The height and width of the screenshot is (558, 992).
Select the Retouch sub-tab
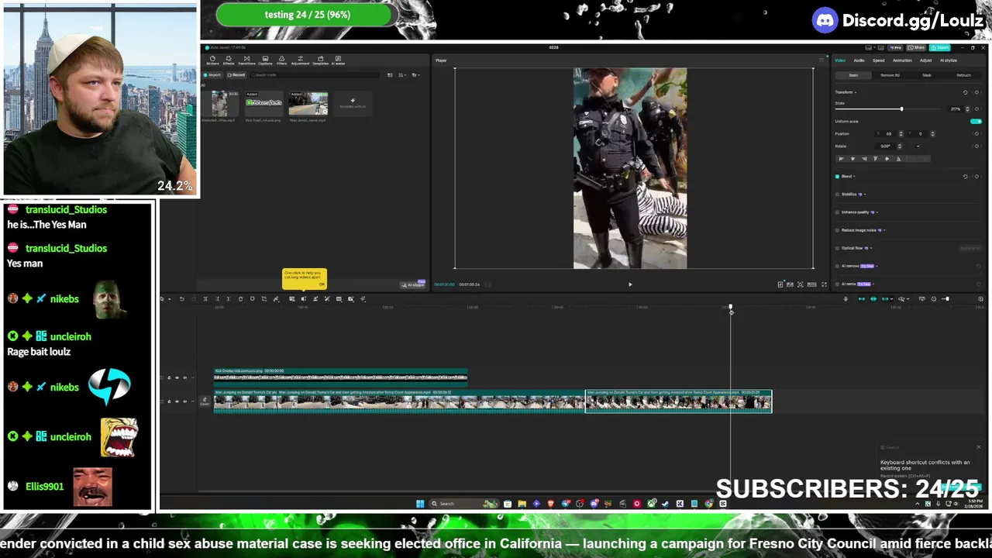click(964, 75)
